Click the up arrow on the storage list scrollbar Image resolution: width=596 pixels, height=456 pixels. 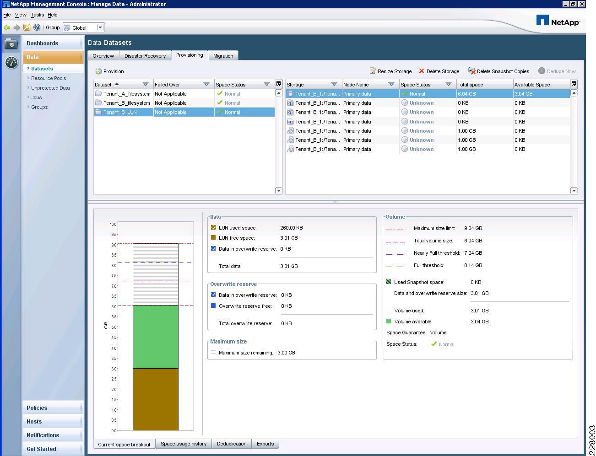click(574, 93)
